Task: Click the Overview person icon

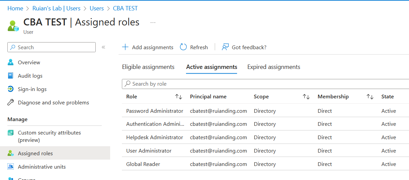Action: (x=11, y=62)
